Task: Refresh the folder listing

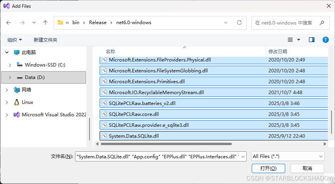Action: (239, 23)
